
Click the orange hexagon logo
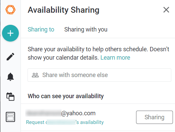coord(10,10)
